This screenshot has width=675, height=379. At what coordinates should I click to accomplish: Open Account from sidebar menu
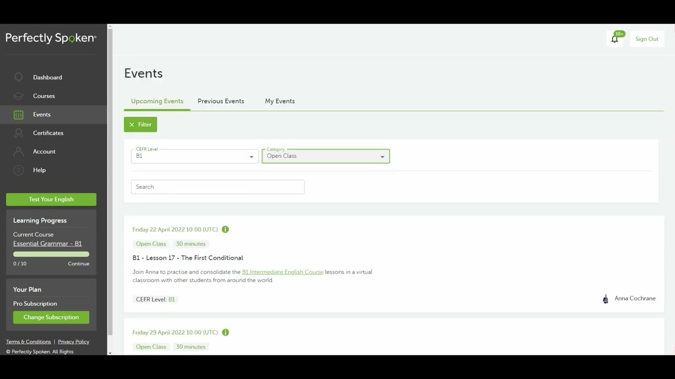click(44, 152)
